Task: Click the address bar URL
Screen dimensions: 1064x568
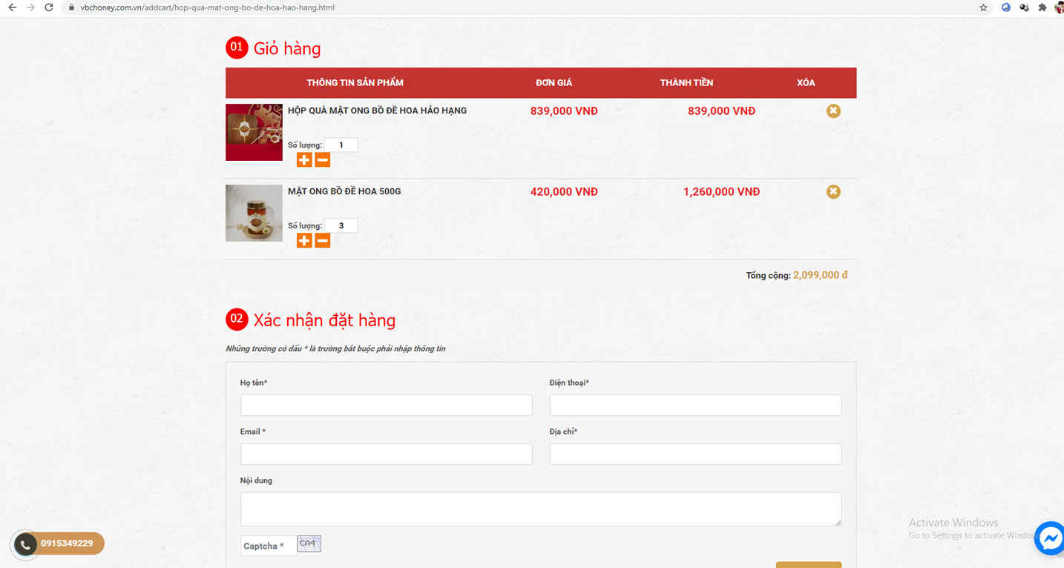Action: coord(207,7)
